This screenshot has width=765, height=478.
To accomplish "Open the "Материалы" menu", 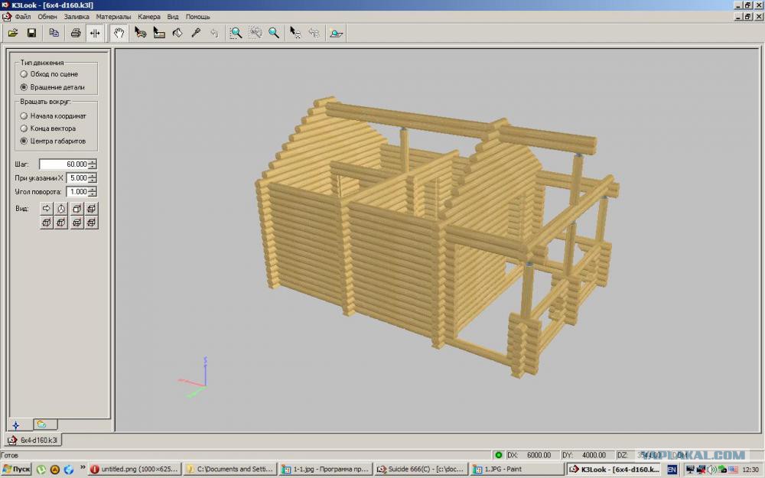I will (113, 17).
